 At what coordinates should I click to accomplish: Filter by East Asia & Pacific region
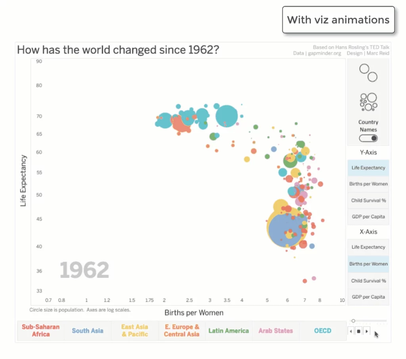(135, 330)
